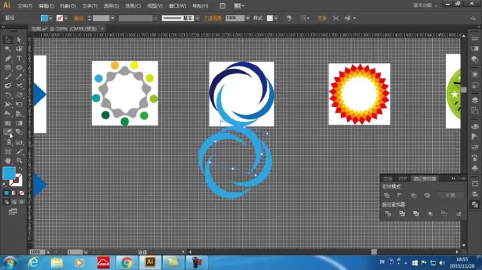Image resolution: width=482 pixels, height=270 pixels.
Task: Open brush definition 基本 dropdown
Action: click(x=197, y=18)
